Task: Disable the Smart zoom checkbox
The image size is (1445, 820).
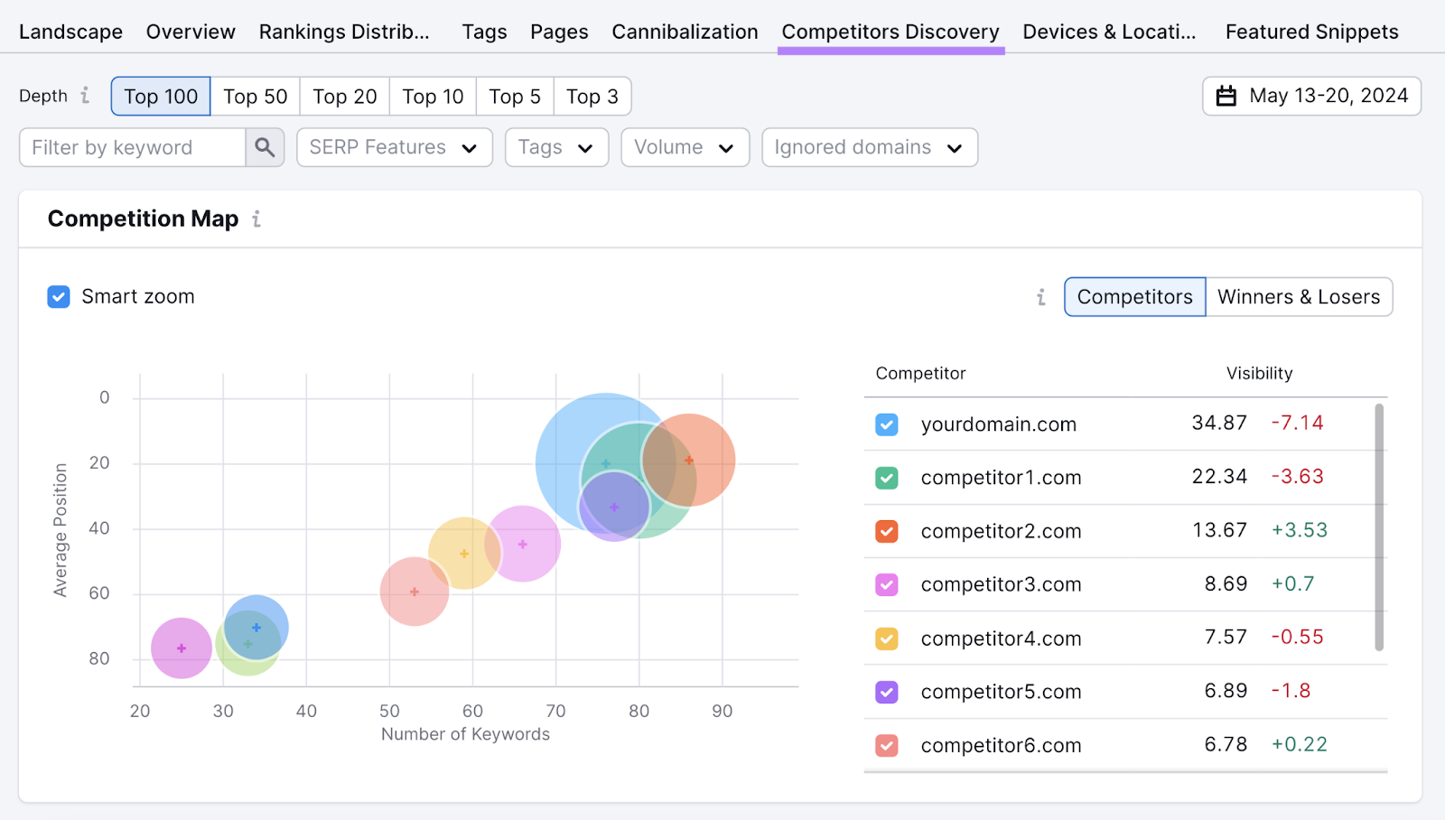Action: pyautogui.click(x=58, y=296)
